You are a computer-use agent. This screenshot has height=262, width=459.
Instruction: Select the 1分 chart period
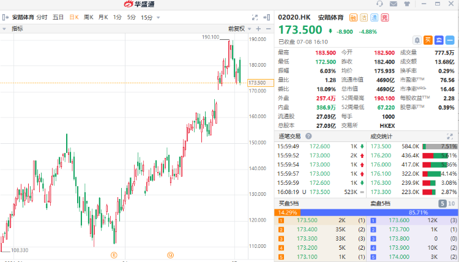pos(118,18)
